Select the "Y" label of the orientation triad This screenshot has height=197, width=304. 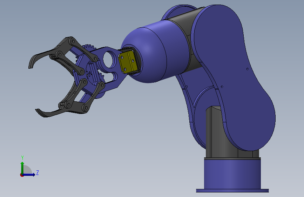point(22,157)
